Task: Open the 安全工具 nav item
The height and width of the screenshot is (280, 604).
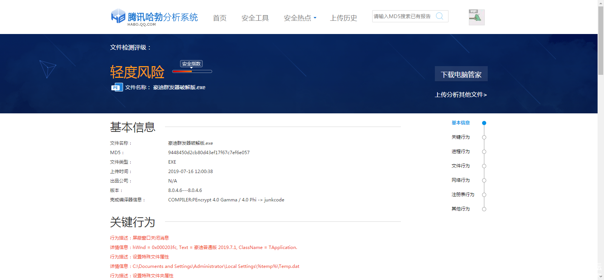Action: [x=255, y=18]
